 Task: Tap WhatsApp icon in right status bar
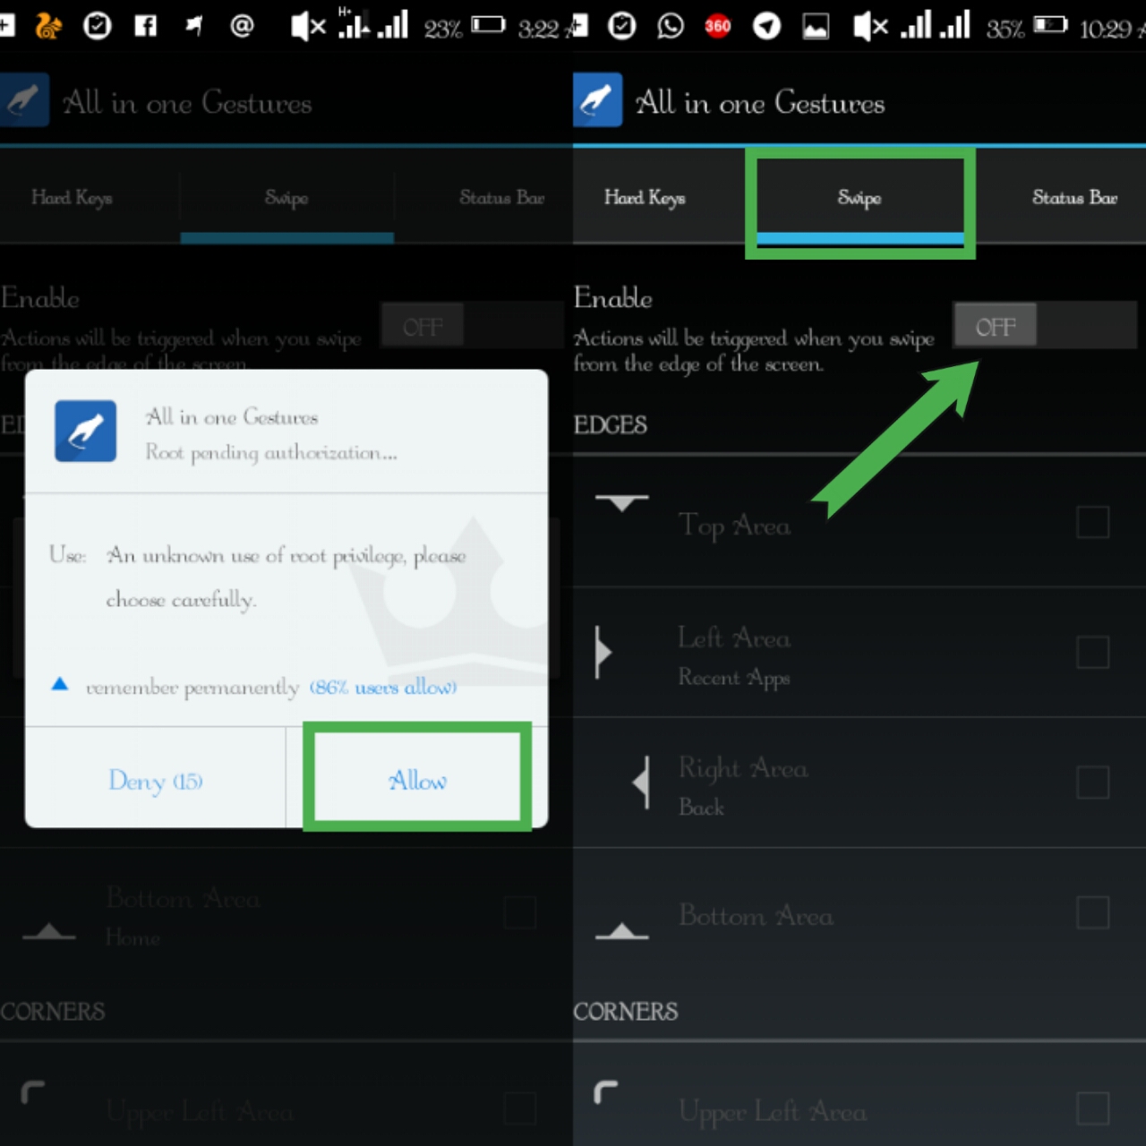670,26
